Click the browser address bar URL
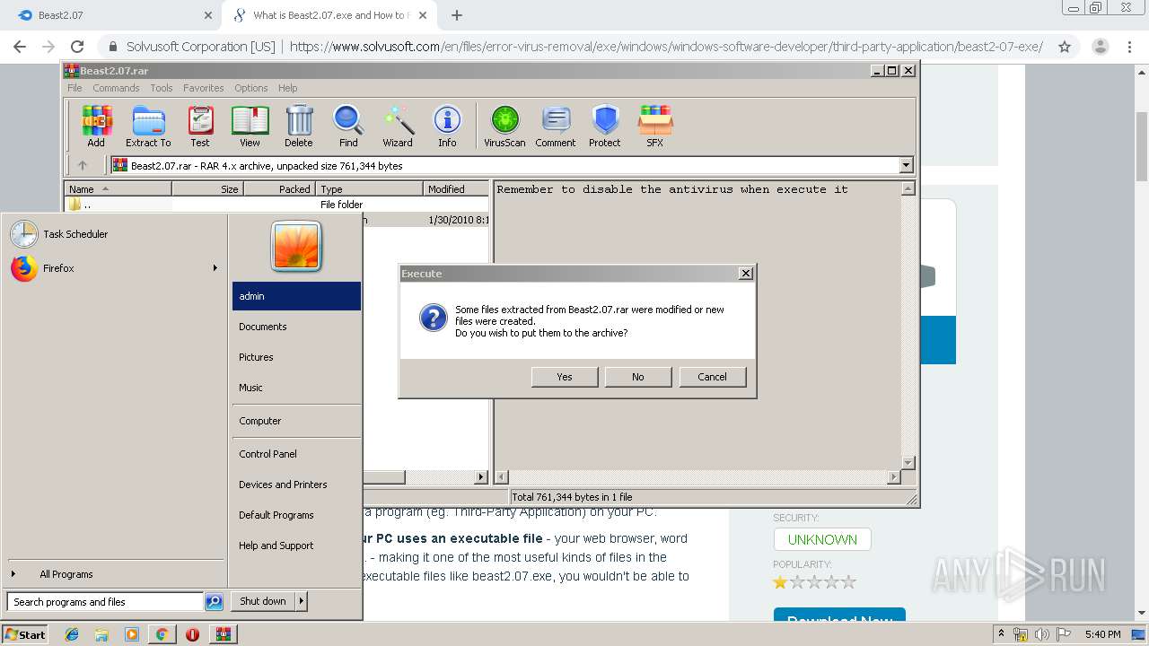 point(666,47)
